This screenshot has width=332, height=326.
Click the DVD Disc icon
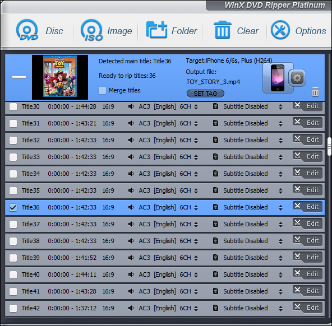pyautogui.click(x=27, y=30)
